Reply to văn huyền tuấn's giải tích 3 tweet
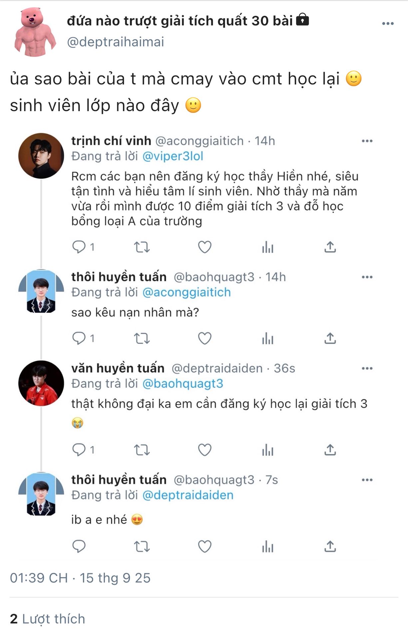 (x=79, y=450)
